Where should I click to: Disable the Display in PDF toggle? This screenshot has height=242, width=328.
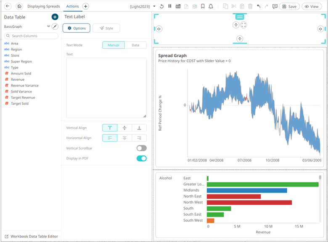click(x=141, y=158)
